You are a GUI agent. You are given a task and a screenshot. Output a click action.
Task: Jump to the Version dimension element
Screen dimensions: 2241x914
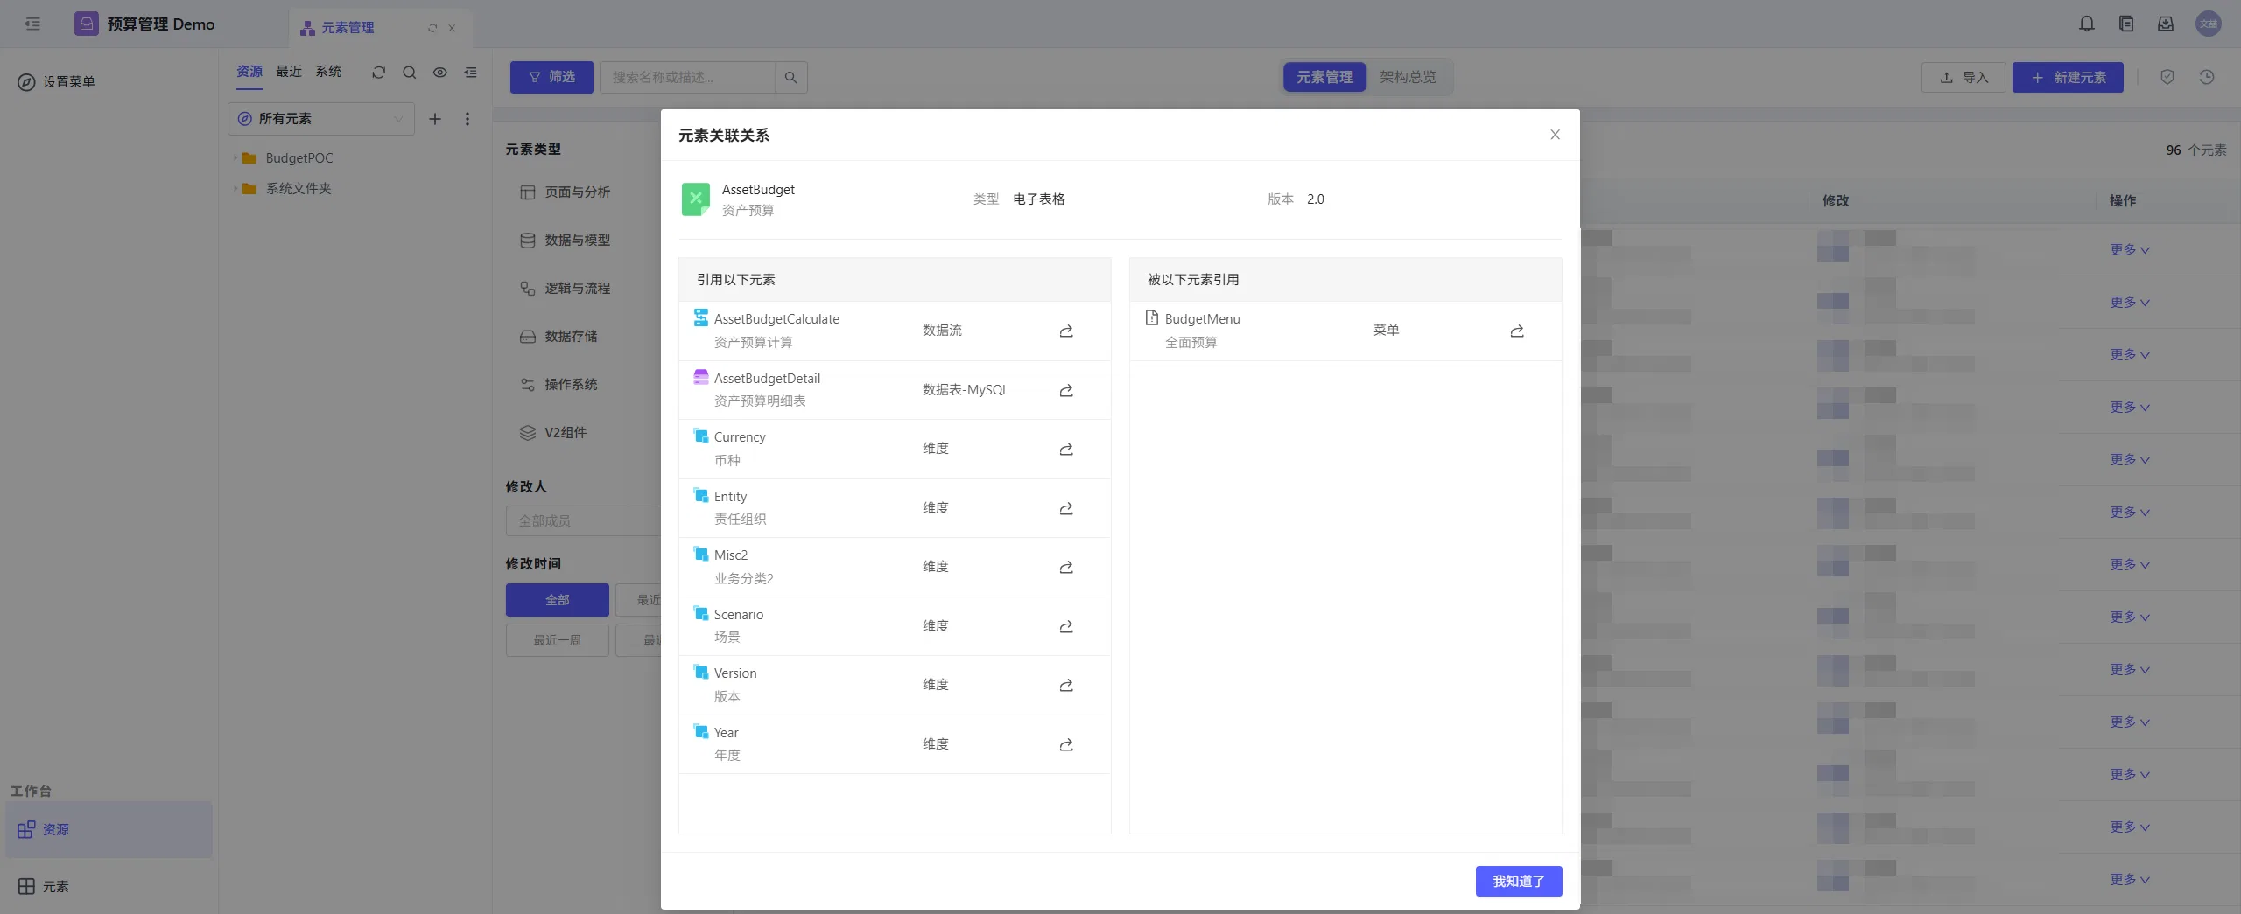pyautogui.click(x=1065, y=685)
